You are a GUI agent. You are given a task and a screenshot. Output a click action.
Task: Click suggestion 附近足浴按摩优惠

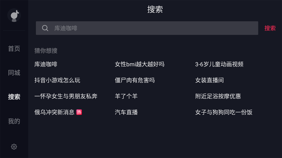(x=218, y=96)
